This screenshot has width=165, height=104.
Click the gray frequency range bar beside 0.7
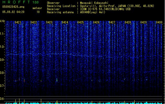pyautogui.click(x=5, y=80)
